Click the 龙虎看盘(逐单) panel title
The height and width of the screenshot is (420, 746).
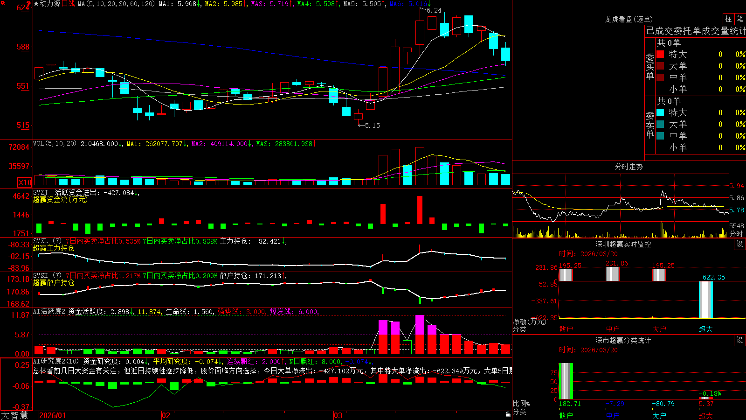(629, 19)
